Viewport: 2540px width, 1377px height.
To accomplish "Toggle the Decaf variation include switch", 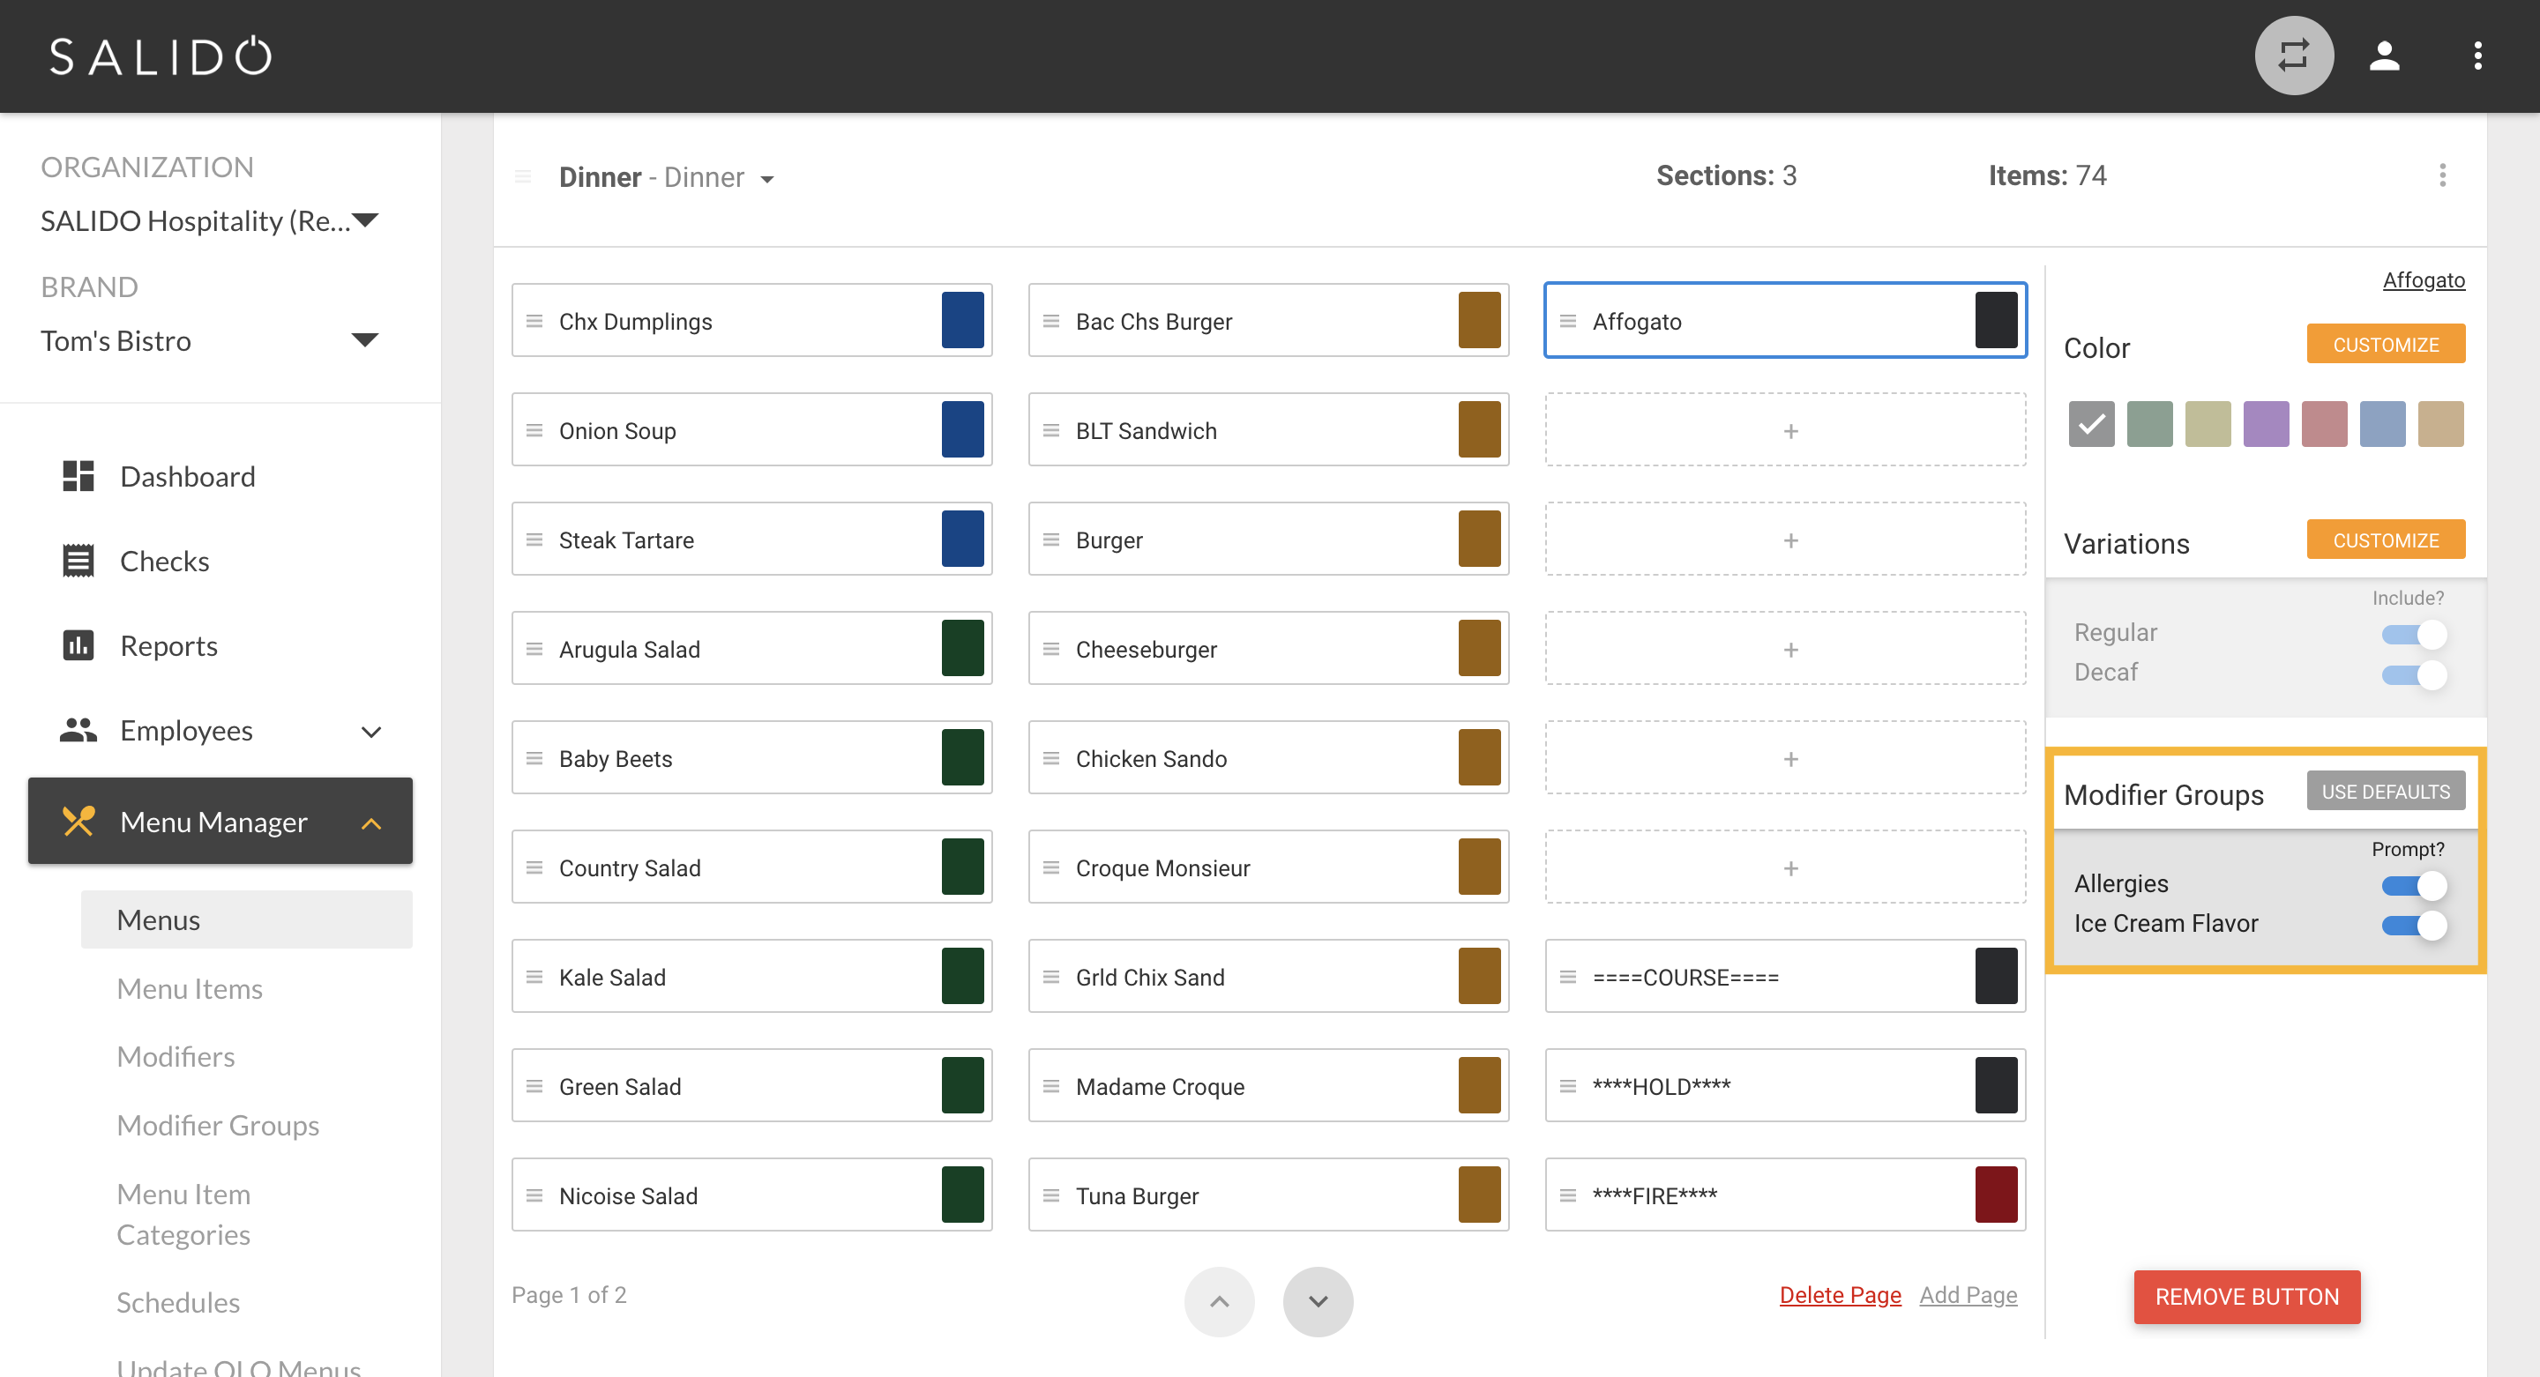I will (x=2414, y=674).
